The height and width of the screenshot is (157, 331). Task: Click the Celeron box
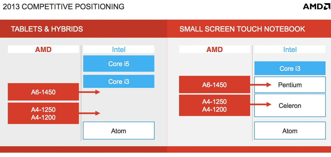[290, 106]
